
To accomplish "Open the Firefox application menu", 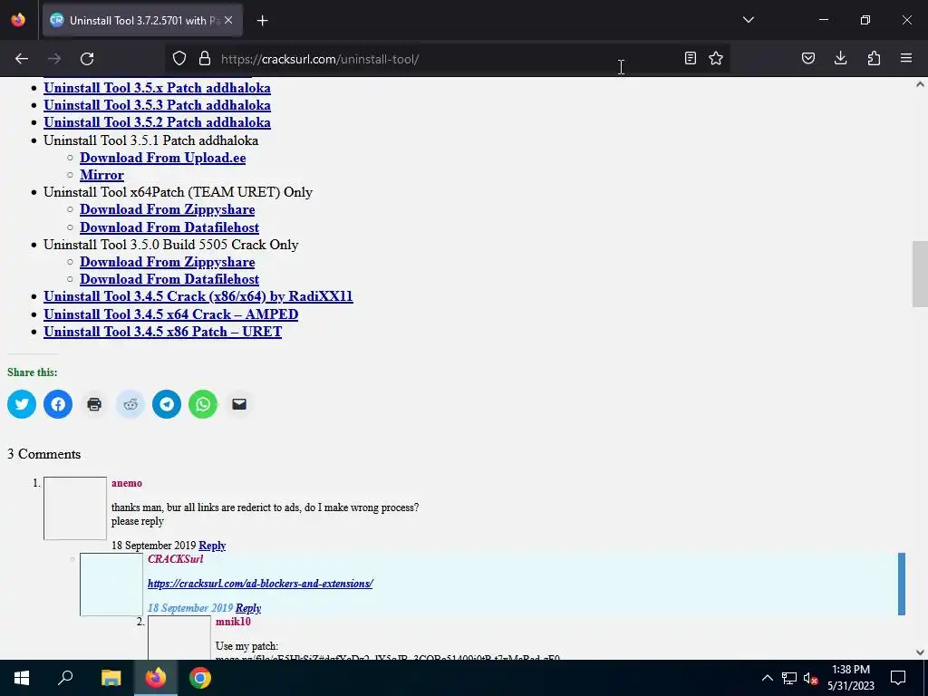I will [906, 58].
